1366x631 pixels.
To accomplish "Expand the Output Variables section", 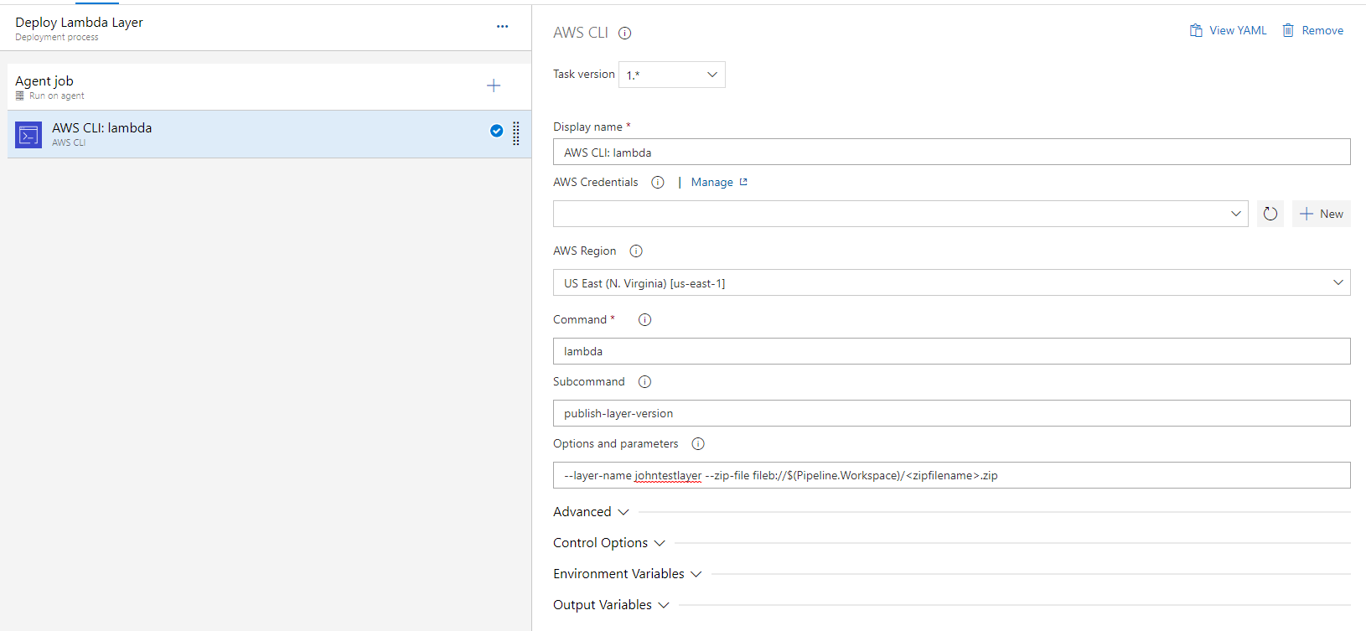I will (x=611, y=605).
